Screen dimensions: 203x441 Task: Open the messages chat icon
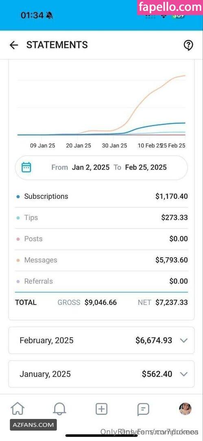(143, 409)
